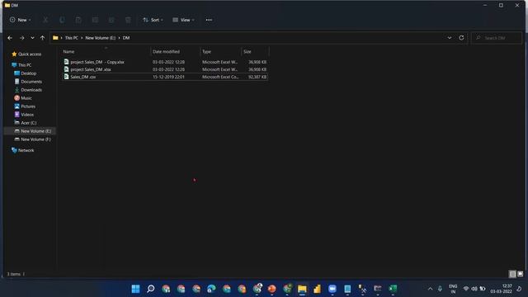Open the Sort dropdown menu

click(x=153, y=20)
